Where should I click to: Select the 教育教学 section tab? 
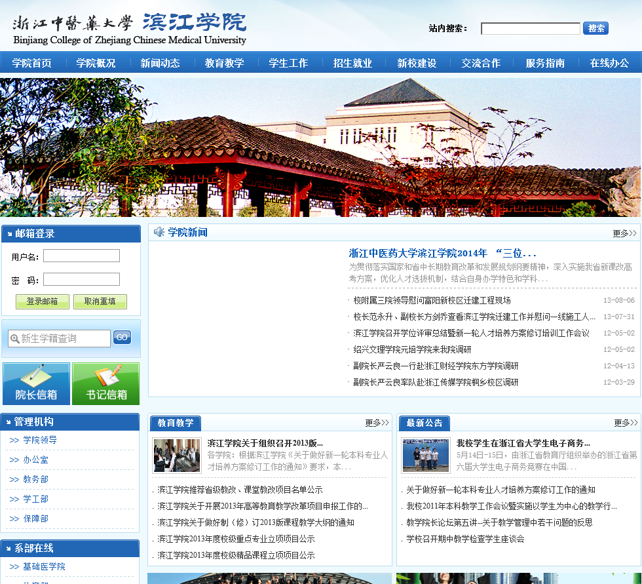coord(176,423)
